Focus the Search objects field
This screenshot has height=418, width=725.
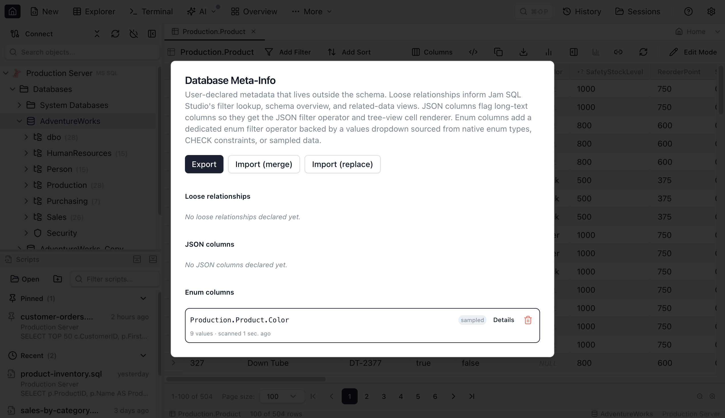(82, 52)
